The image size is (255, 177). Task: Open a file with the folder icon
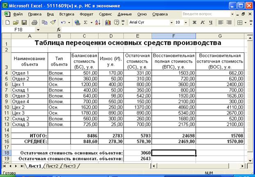tap(16, 22)
